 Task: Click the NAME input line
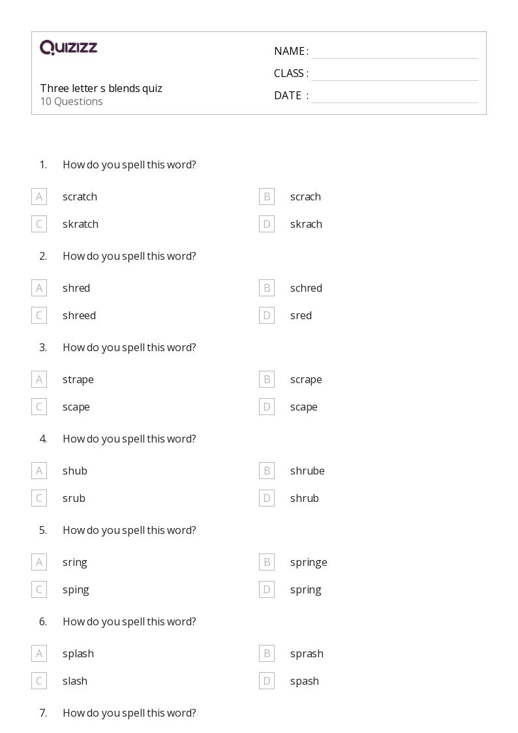click(394, 52)
